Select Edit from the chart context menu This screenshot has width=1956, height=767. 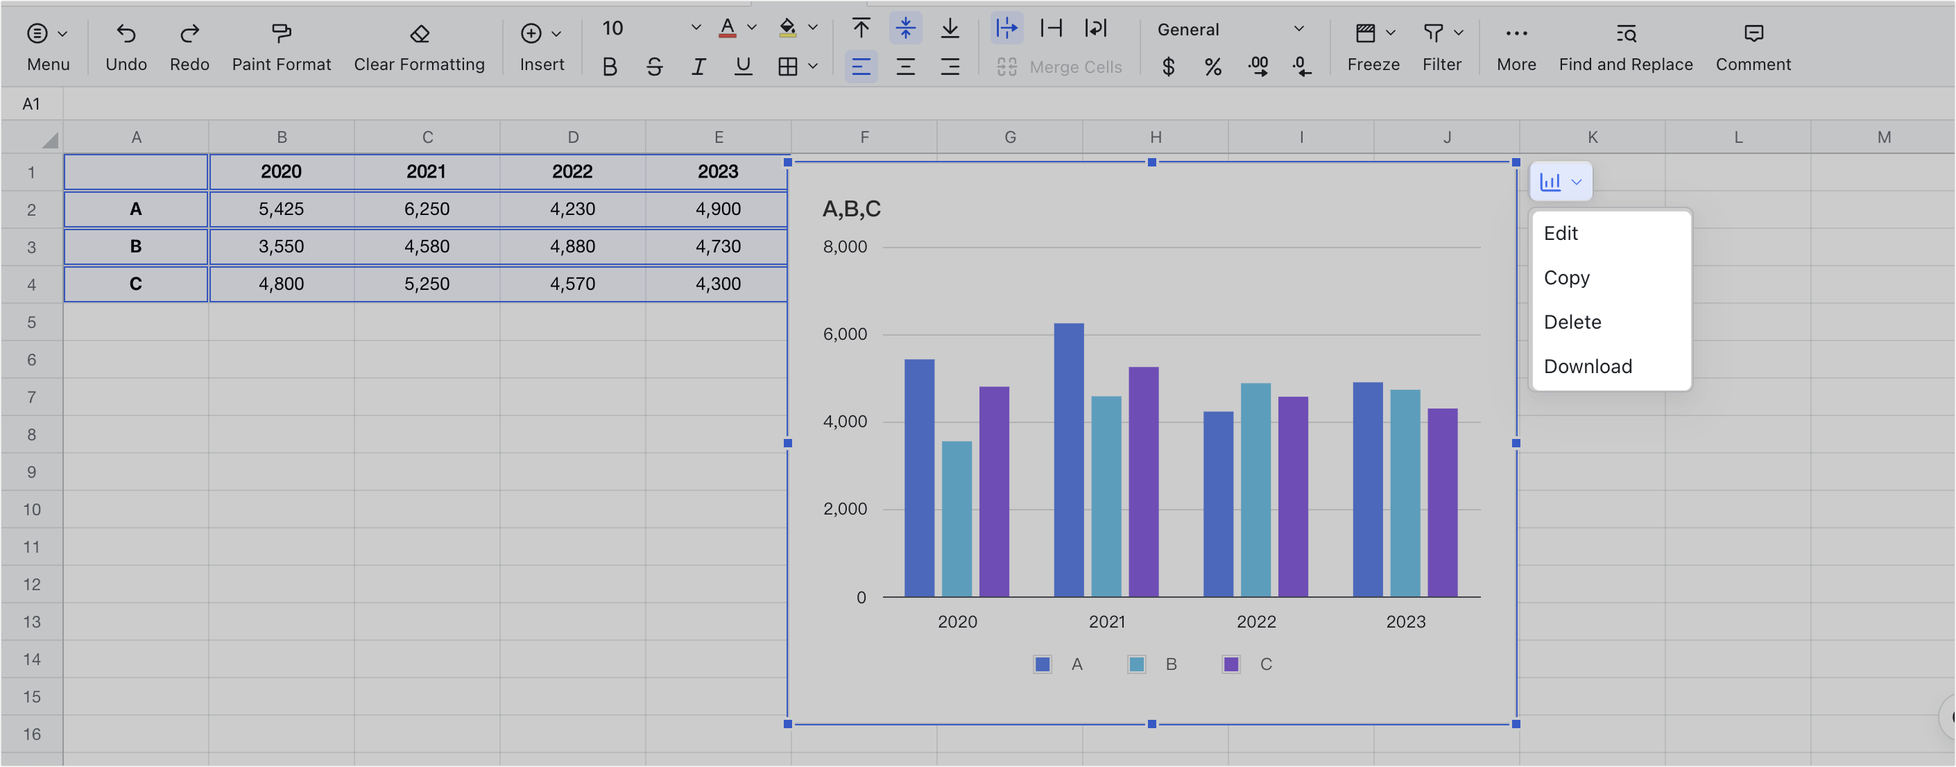point(1561,233)
